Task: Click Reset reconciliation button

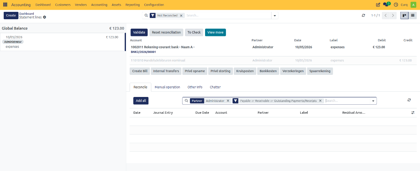Action: (167, 32)
